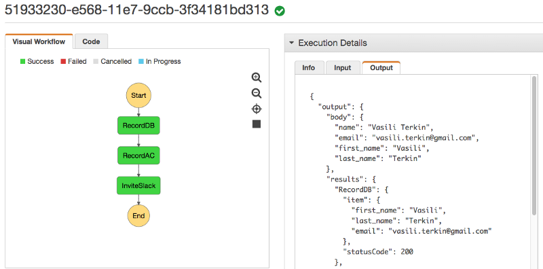Click the output panel vertical scrollbar
The width and height of the screenshot is (543, 269).
[x=534, y=145]
